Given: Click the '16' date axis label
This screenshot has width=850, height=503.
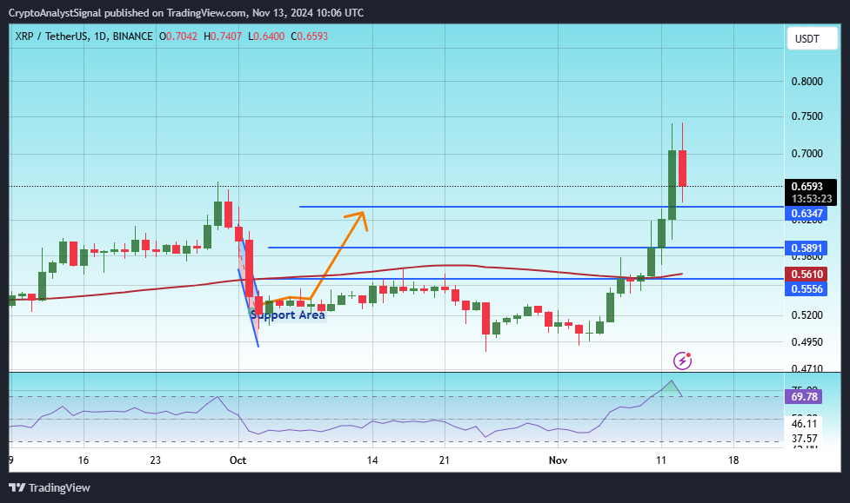Looking at the screenshot, I should click(x=83, y=460).
